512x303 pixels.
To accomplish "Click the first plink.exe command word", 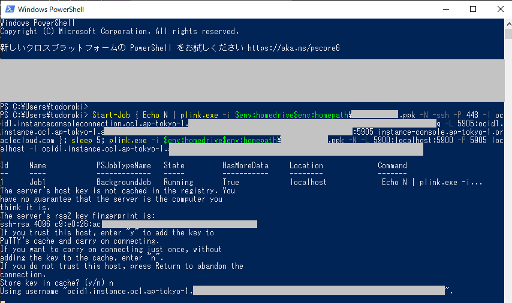I will 199,115.
